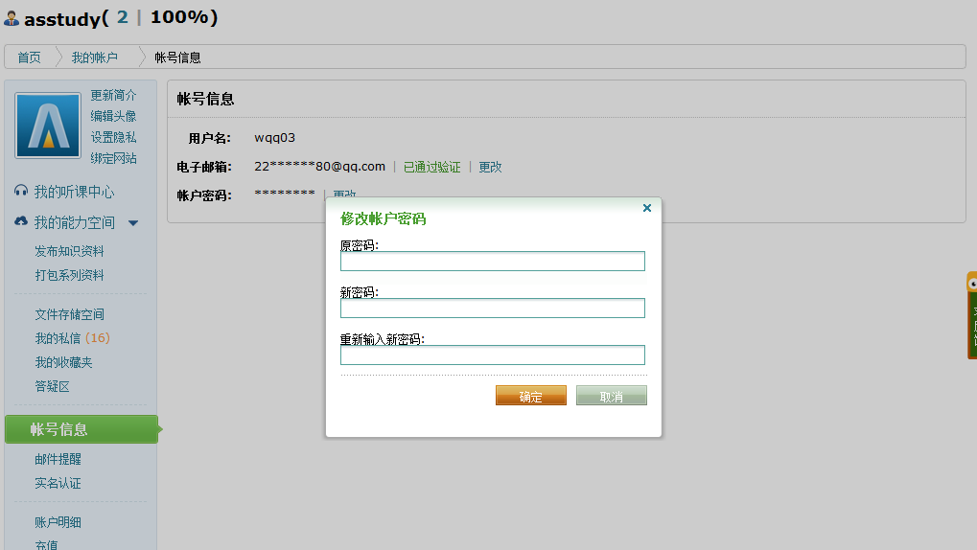Select the green 帐号信息 sidebar tab
Screen dimensions: 977x550
tap(81, 429)
